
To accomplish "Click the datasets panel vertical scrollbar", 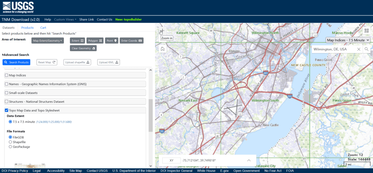I will point(150,119).
